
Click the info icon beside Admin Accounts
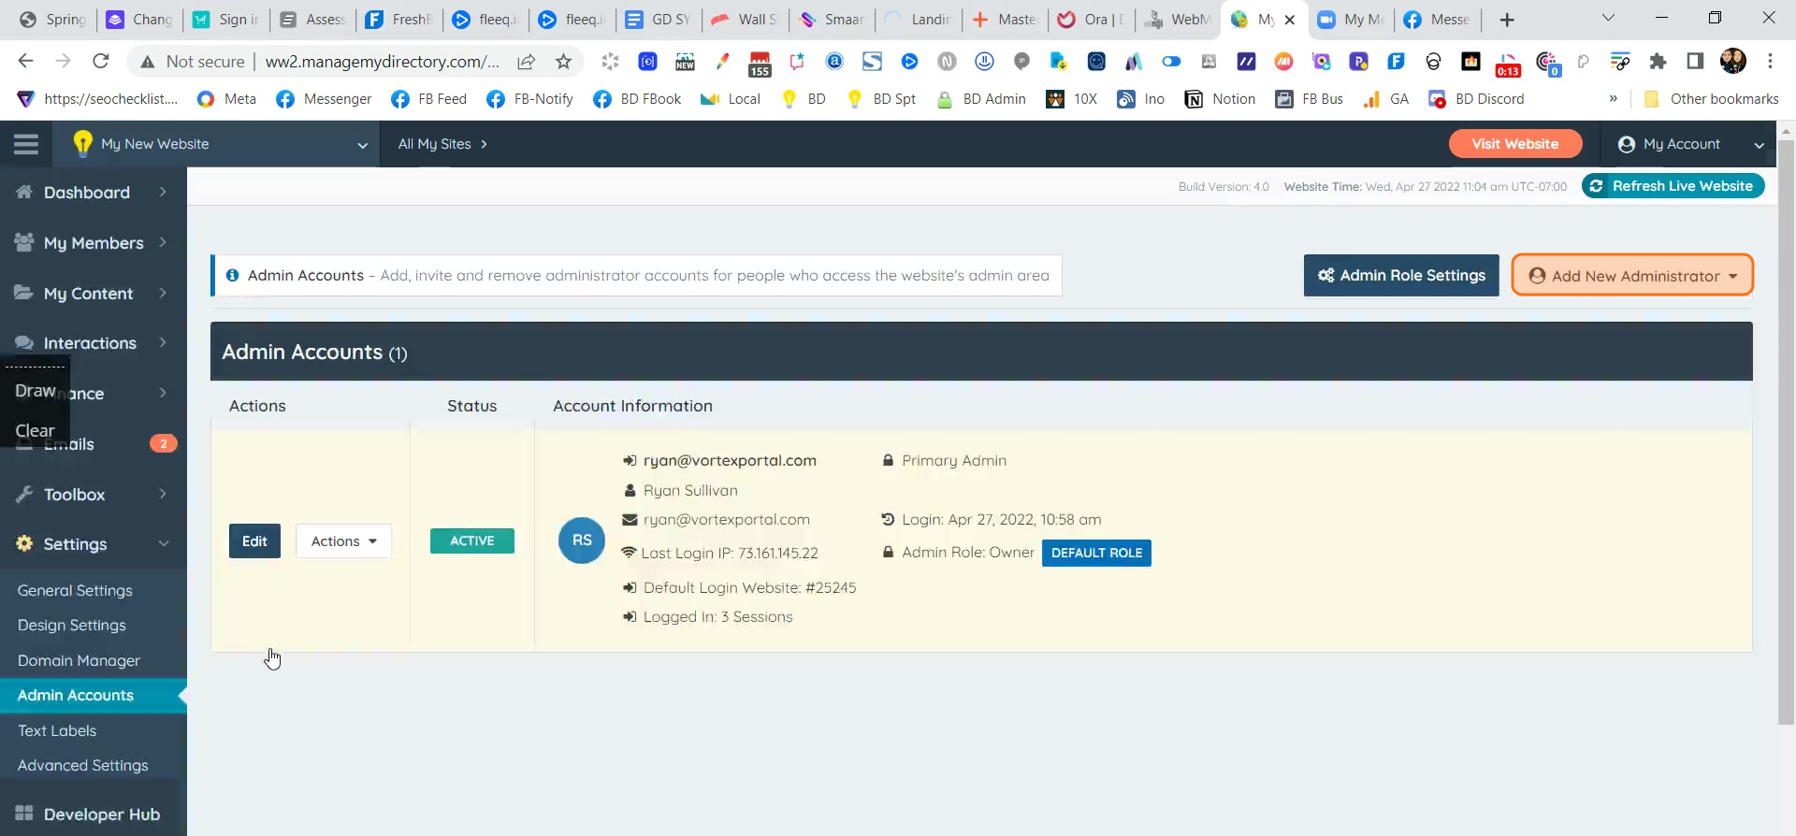pyautogui.click(x=232, y=275)
